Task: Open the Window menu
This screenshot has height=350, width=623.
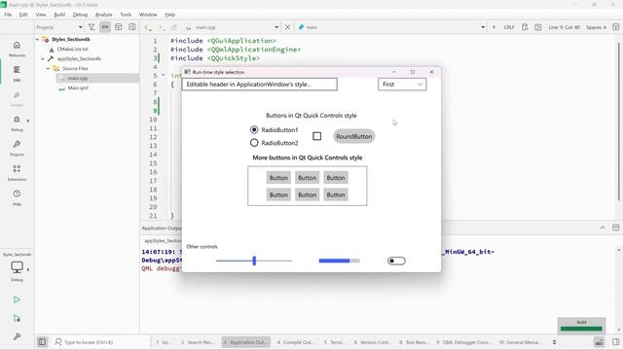Action: [148, 15]
